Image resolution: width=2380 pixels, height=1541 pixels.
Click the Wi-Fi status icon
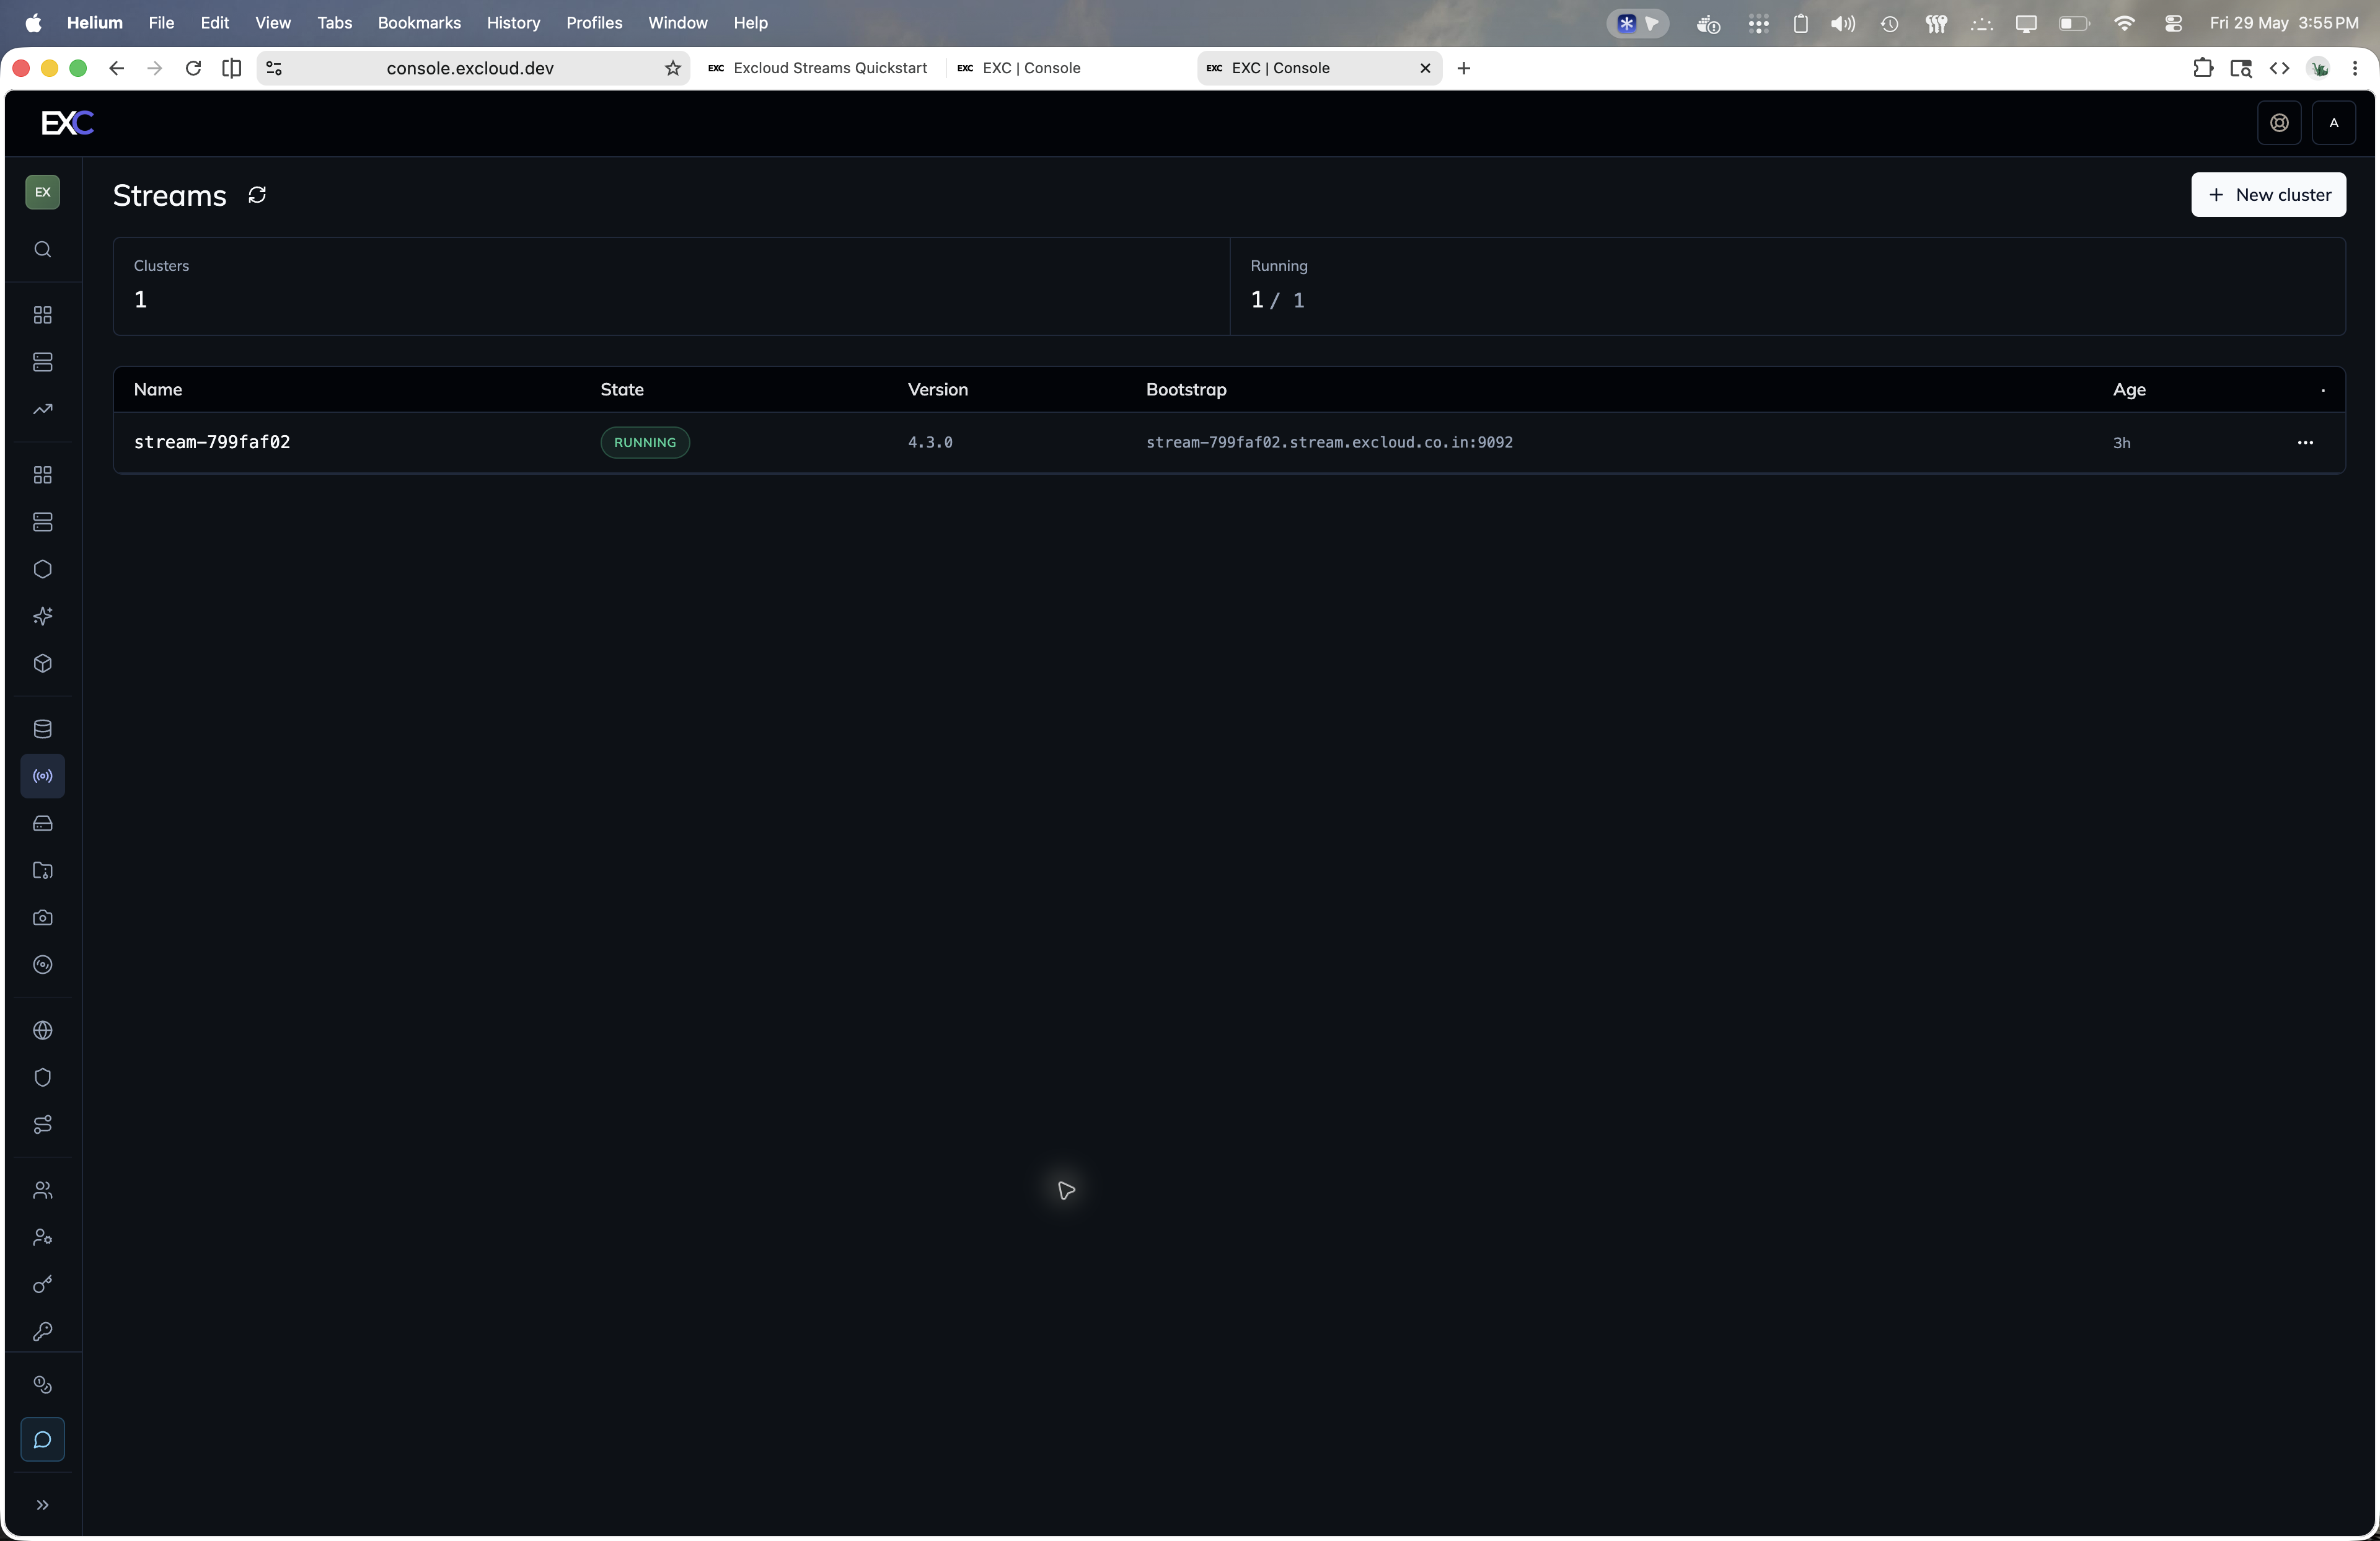2124,23
